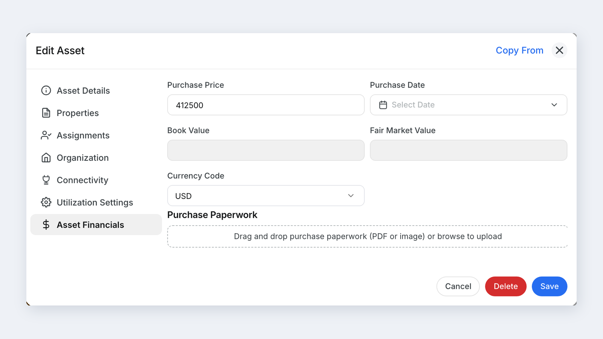Click the USD currency value

tap(184, 196)
